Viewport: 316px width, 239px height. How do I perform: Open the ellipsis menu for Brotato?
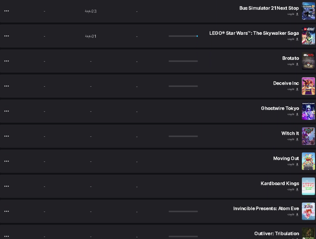pos(7,61)
